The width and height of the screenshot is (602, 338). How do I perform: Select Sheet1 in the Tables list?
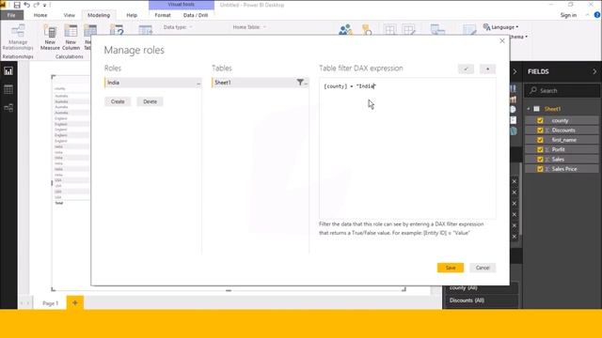260,83
